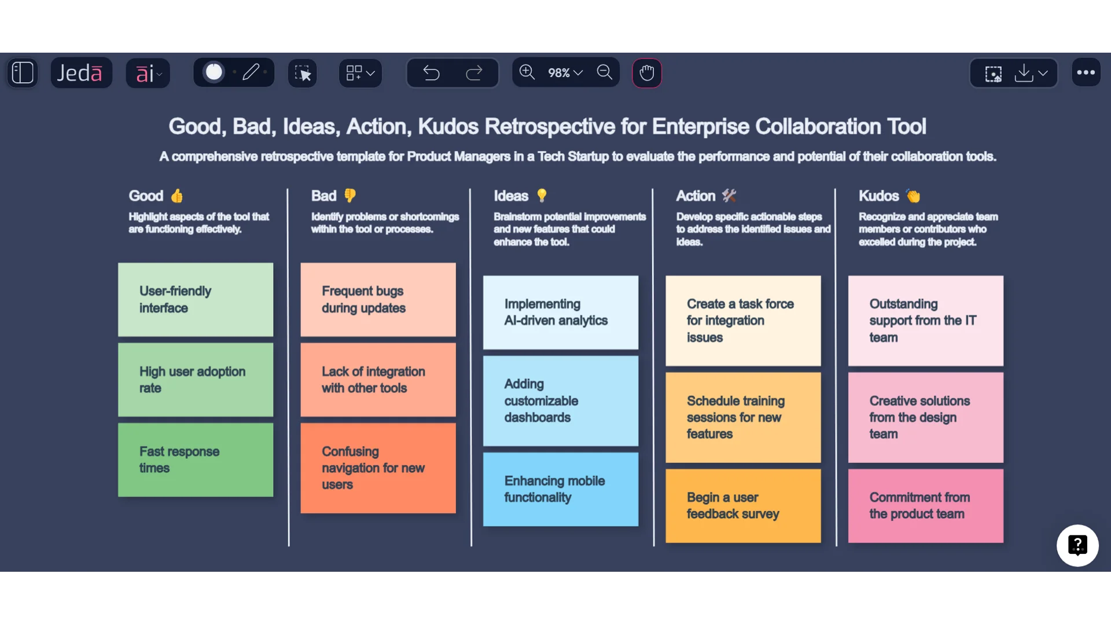This screenshot has width=1111, height=625.
Task: Select the shape insertion dropdown
Action: point(358,72)
